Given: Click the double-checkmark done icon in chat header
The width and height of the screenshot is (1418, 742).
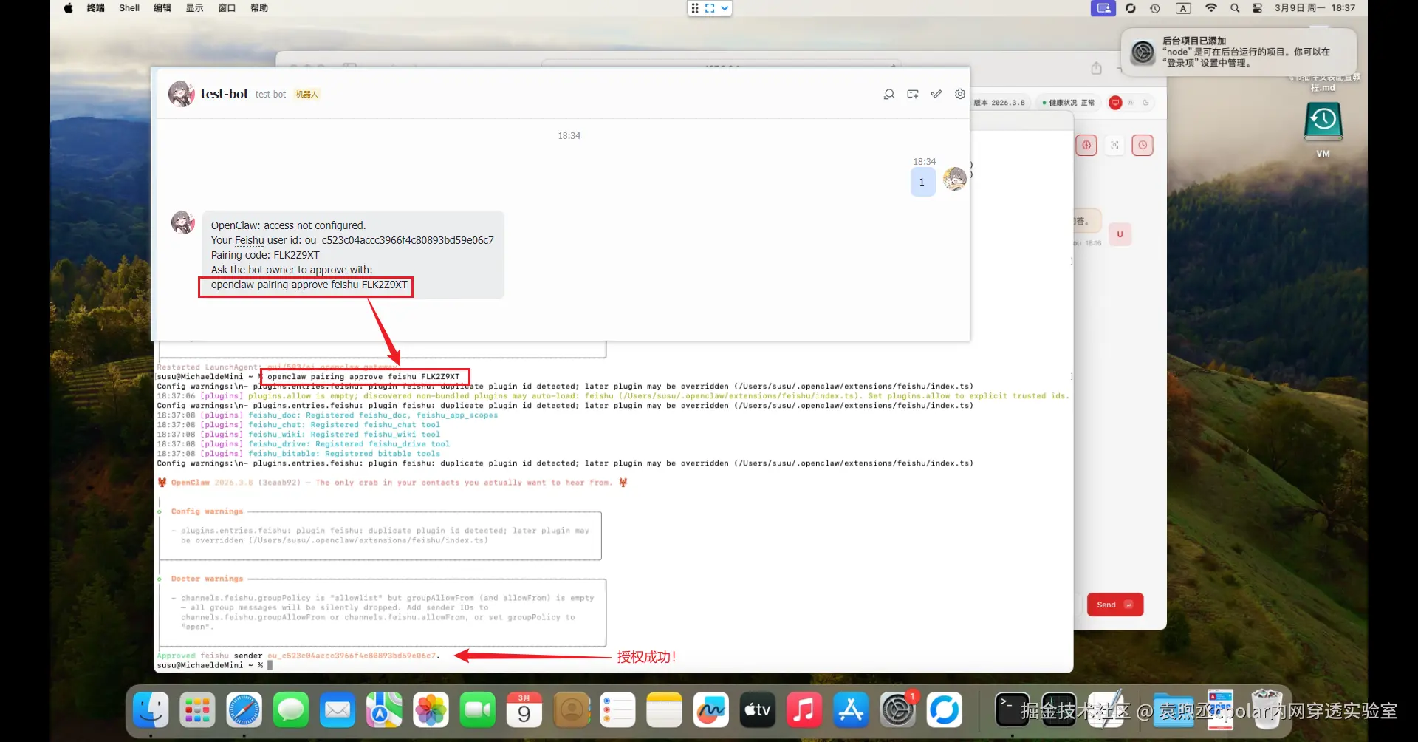Looking at the screenshot, I should (936, 94).
